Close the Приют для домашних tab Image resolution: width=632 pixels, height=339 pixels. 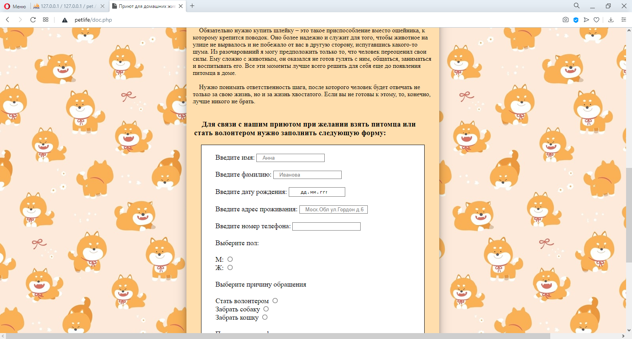tap(181, 6)
